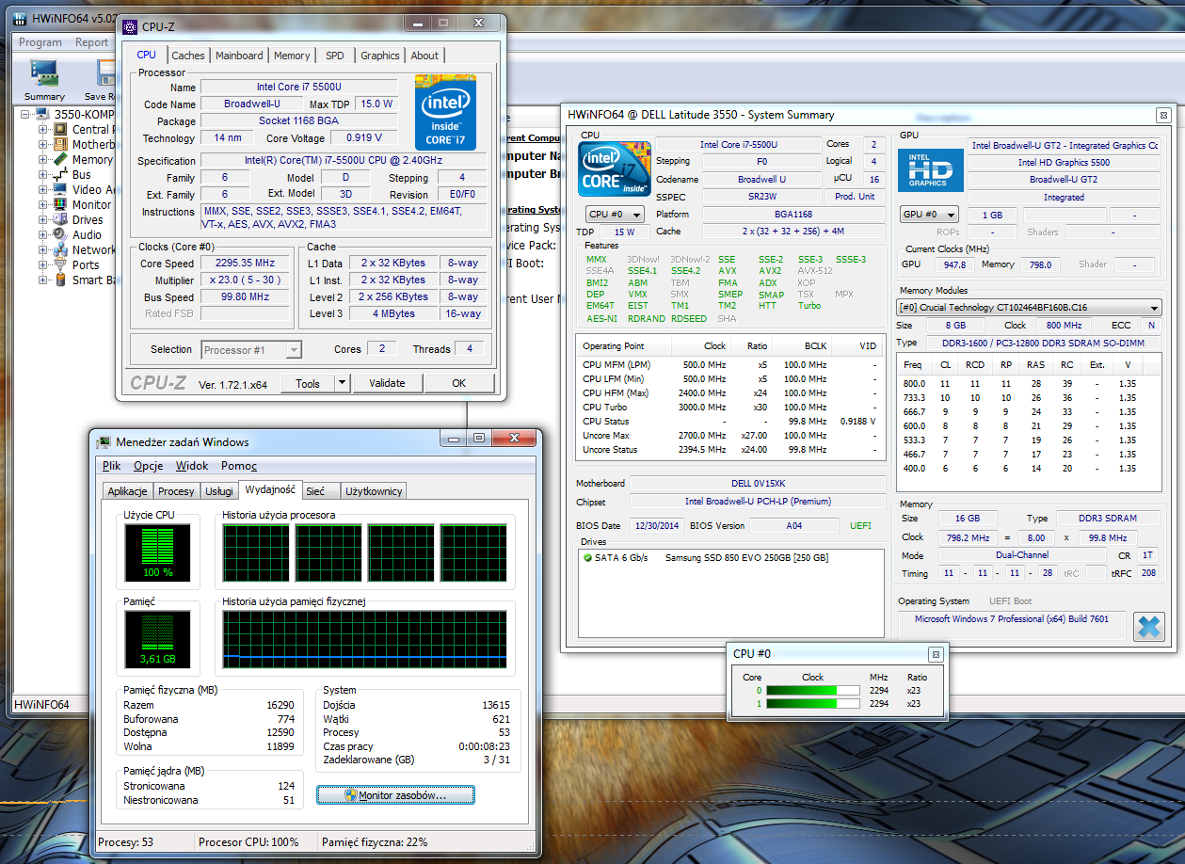The width and height of the screenshot is (1185, 864).
Task: Click the Save Report floppy icon
Action: (105, 74)
